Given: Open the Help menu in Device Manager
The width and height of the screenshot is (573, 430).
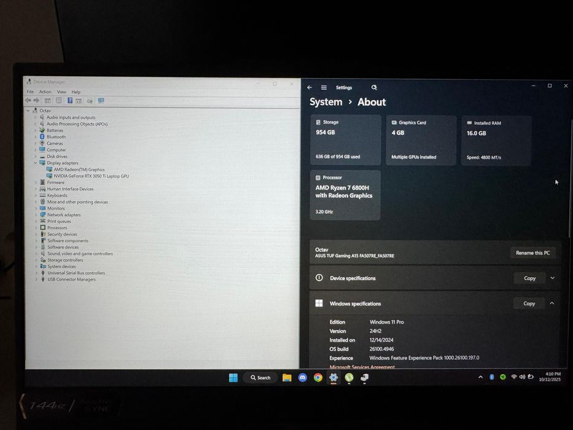Looking at the screenshot, I should (76, 92).
